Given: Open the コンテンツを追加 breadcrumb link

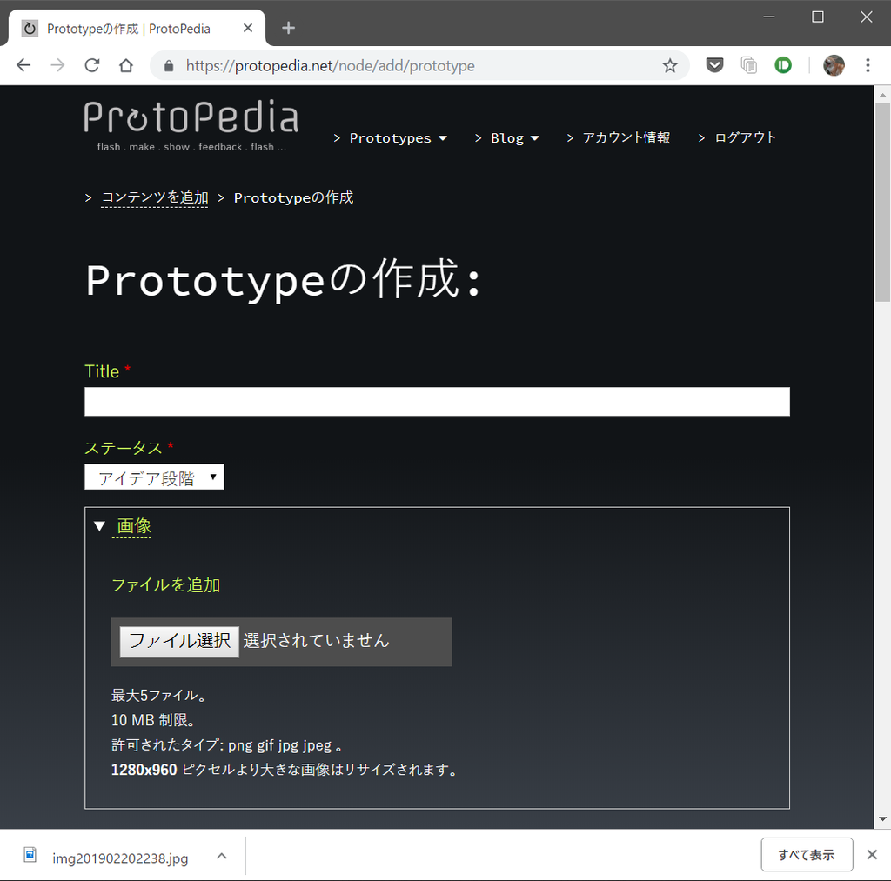Looking at the screenshot, I should tap(154, 197).
